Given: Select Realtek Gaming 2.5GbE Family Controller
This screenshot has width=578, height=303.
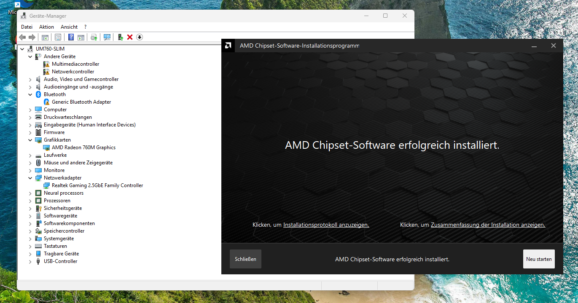Looking at the screenshot, I should pos(97,185).
